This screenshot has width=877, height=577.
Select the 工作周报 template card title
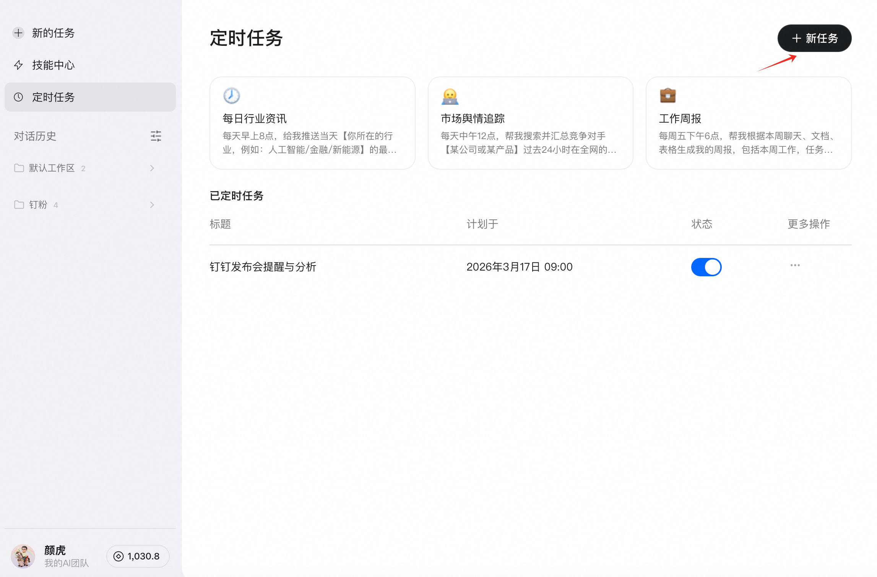(680, 118)
